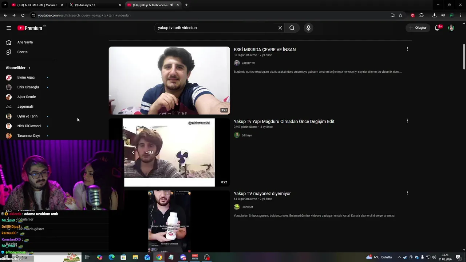This screenshot has width=466, height=262.
Task: Click the magnifier search button
Action: coord(292,28)
